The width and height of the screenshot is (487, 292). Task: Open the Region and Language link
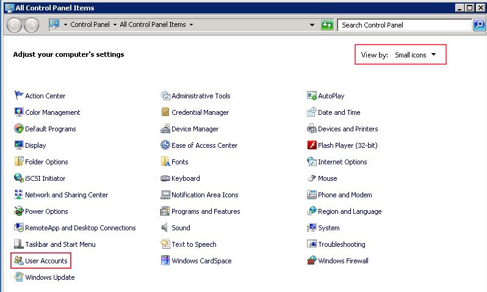click(x=350, y=211)
